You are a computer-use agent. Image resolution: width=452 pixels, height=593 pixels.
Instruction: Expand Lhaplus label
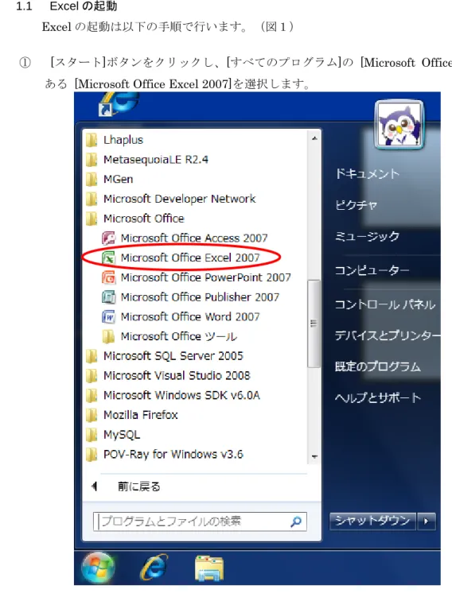point(123,140)
